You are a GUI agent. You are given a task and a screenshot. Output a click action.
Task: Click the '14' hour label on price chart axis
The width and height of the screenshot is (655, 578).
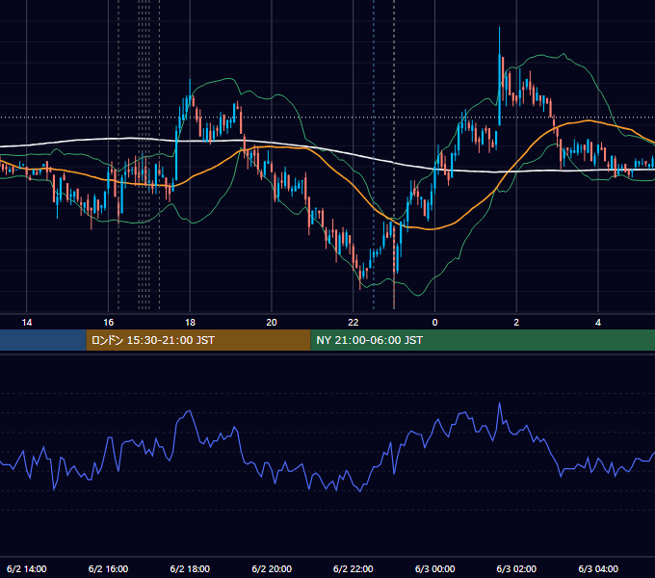point(27,323)
